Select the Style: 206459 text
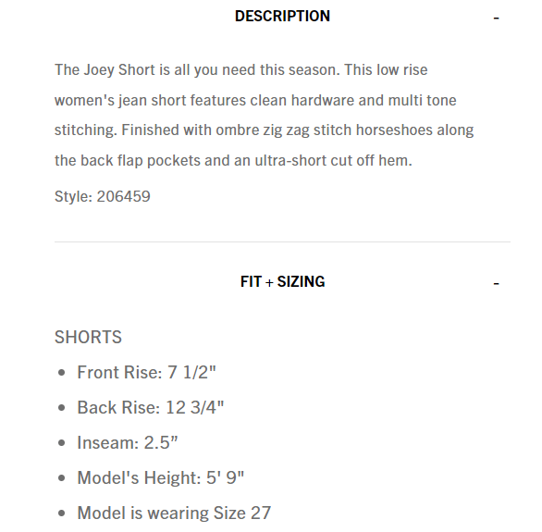542x532 pixels. 103,196
